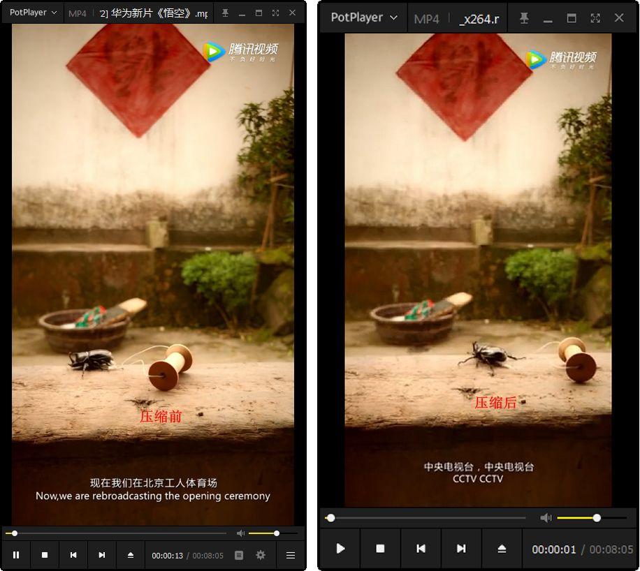
Task: Pin the right player window on top
Action: 524,18
